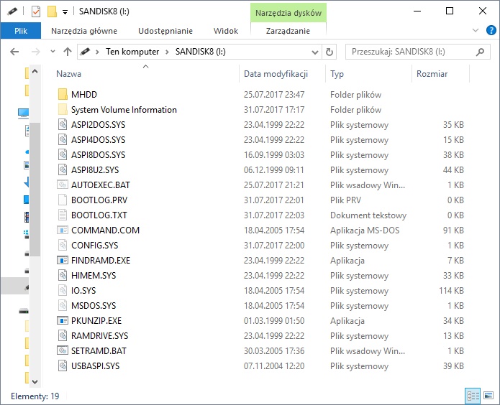Viewport: 500px width, 405px height.
Task: Click the Back navigation arrow
Action: 14,52
